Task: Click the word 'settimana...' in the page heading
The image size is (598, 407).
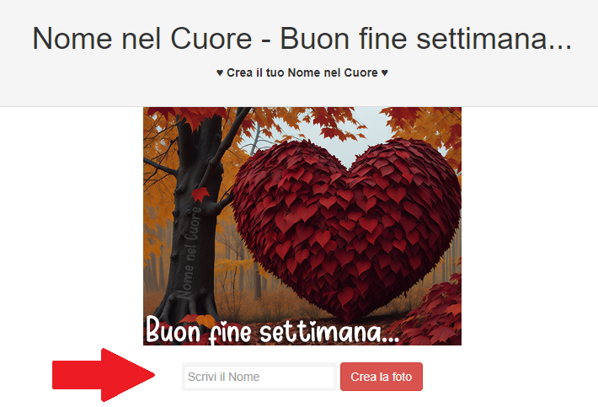Action: point(494,38)
